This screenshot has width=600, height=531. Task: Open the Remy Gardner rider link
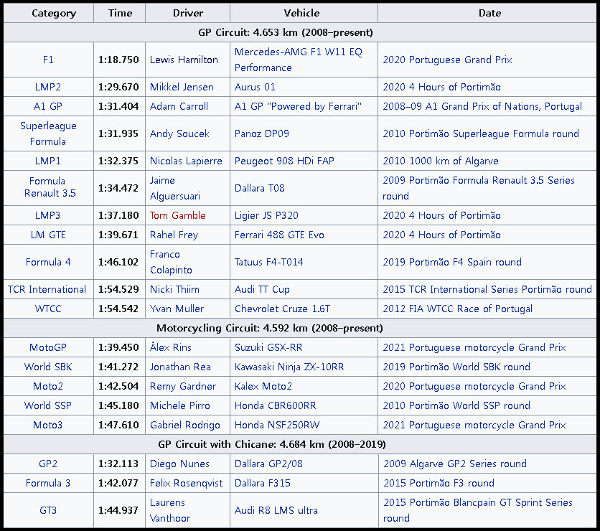pos(182,386)
